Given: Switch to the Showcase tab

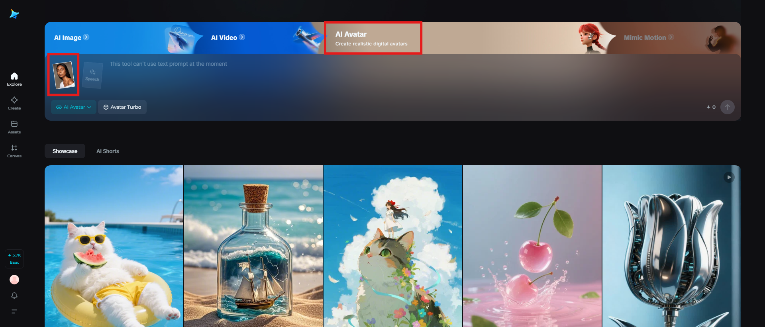Looking at the screenshot, I should click(x=65, y=151).
